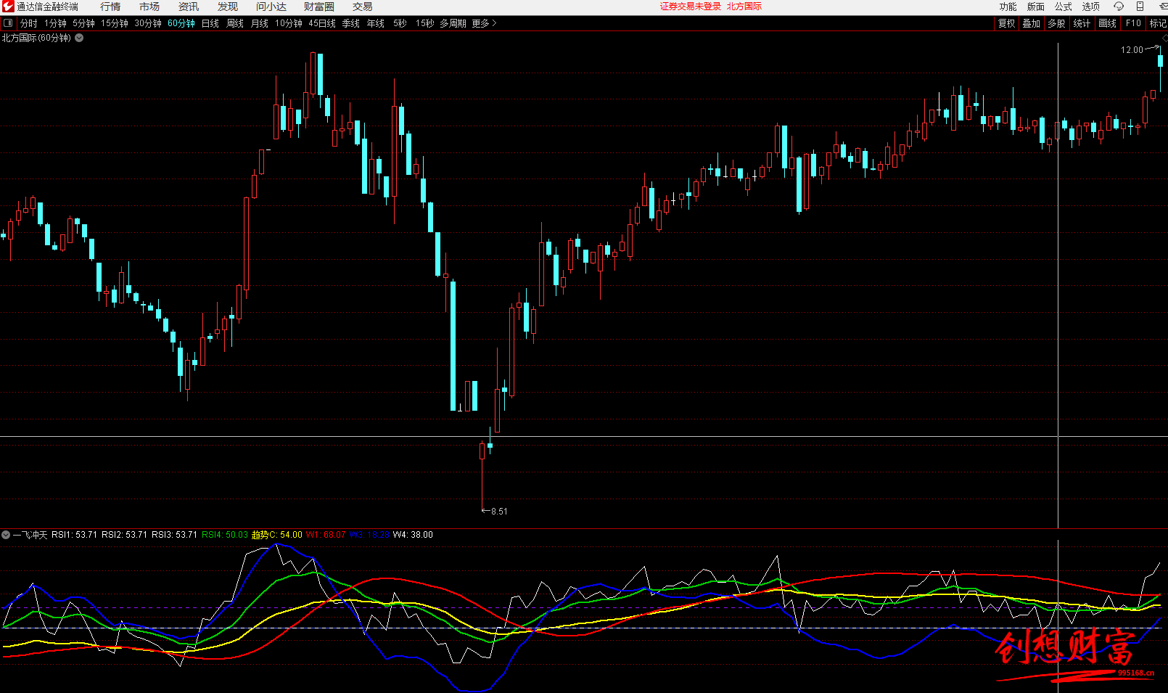Click the mobile phone icon
The width and height of the screenshot is (1168, 693).
point(1140,7)
